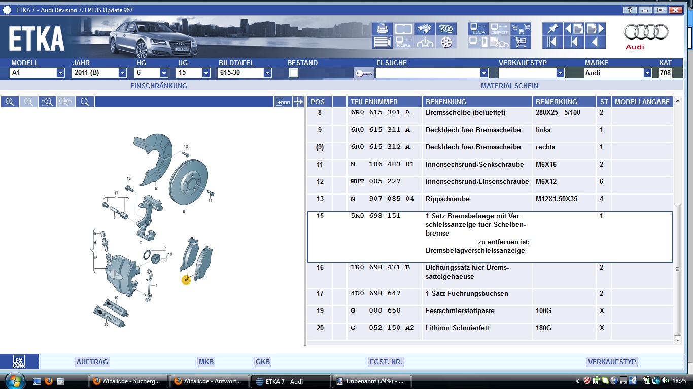The height and width of the screenshot is (389, 693).
Task: Click the EINSCHRÄNKUNG link
Action: (x=159, y=86)
